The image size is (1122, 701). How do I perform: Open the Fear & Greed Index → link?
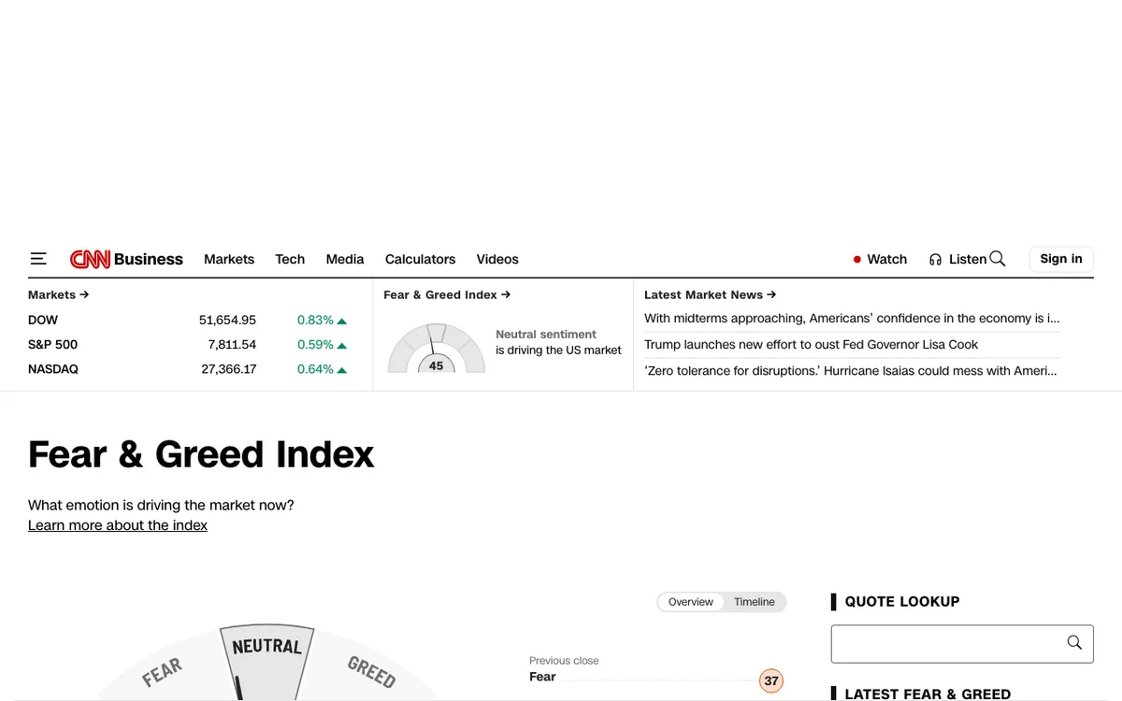pos(447,294)
